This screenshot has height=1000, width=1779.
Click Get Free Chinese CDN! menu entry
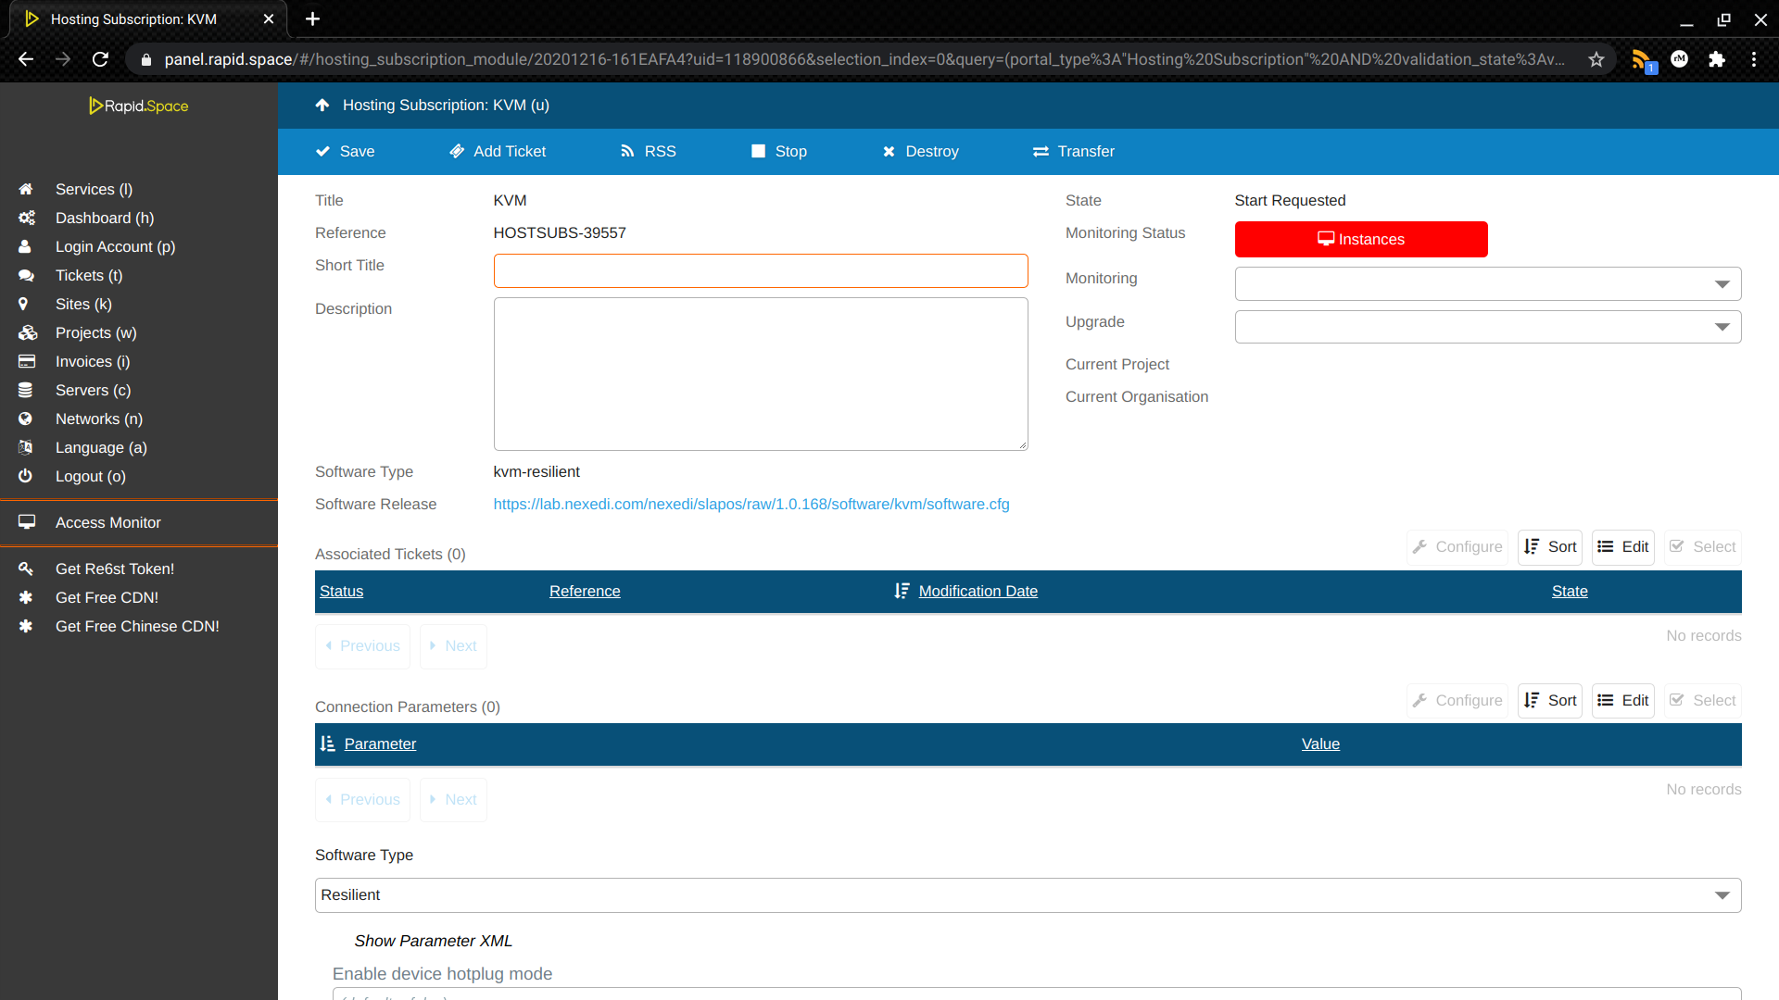pyautogui.click(x=137, y=626)
